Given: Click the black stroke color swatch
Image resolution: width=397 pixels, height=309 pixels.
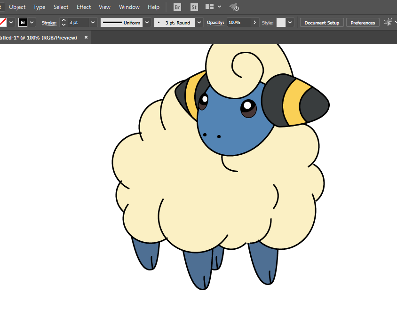Looking at the screenshot, I should point(23,23).
